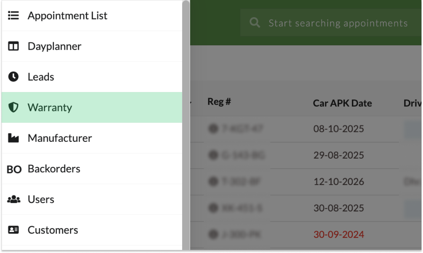Click the Users group icon
This screenshot has width=423, height=253.
pos(14,199)
